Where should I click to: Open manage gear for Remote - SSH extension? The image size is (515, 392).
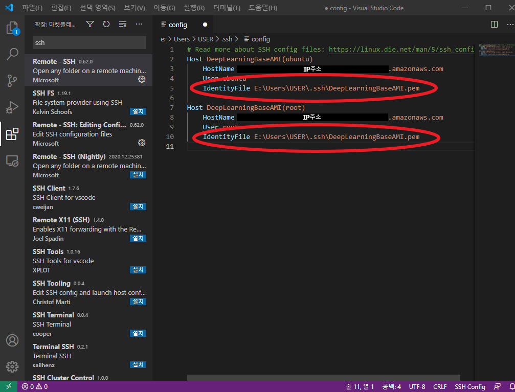pos(142,79)
